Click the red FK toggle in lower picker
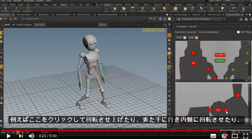 [x=218, y=110]
